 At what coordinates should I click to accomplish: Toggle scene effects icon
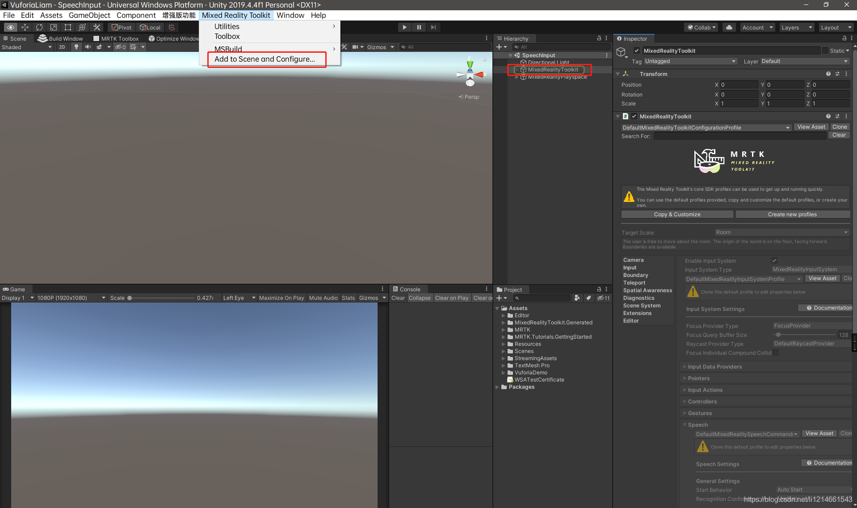(x=99, y=47)
